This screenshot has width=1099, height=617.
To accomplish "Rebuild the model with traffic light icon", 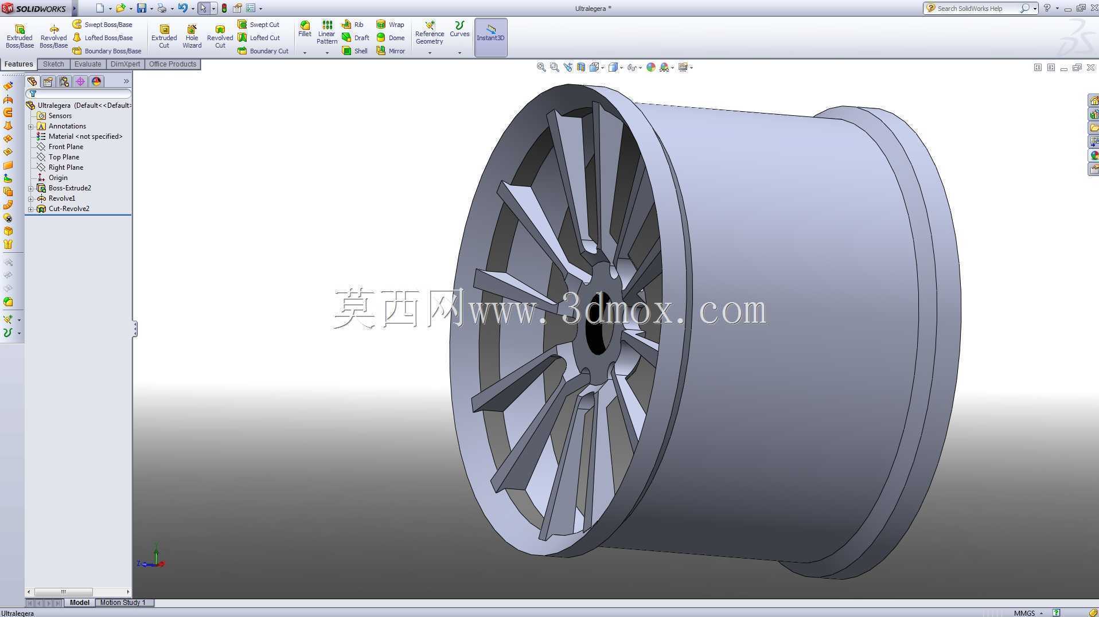I will pyautogui.click(x=224, y=9).
